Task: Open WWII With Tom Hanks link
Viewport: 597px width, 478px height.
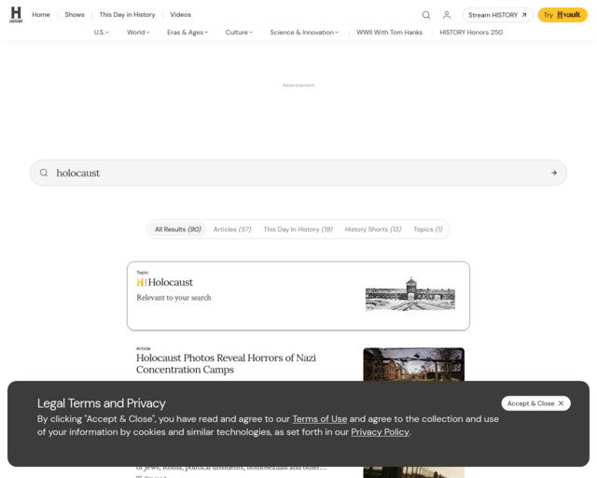Action: tap(390, 33)
